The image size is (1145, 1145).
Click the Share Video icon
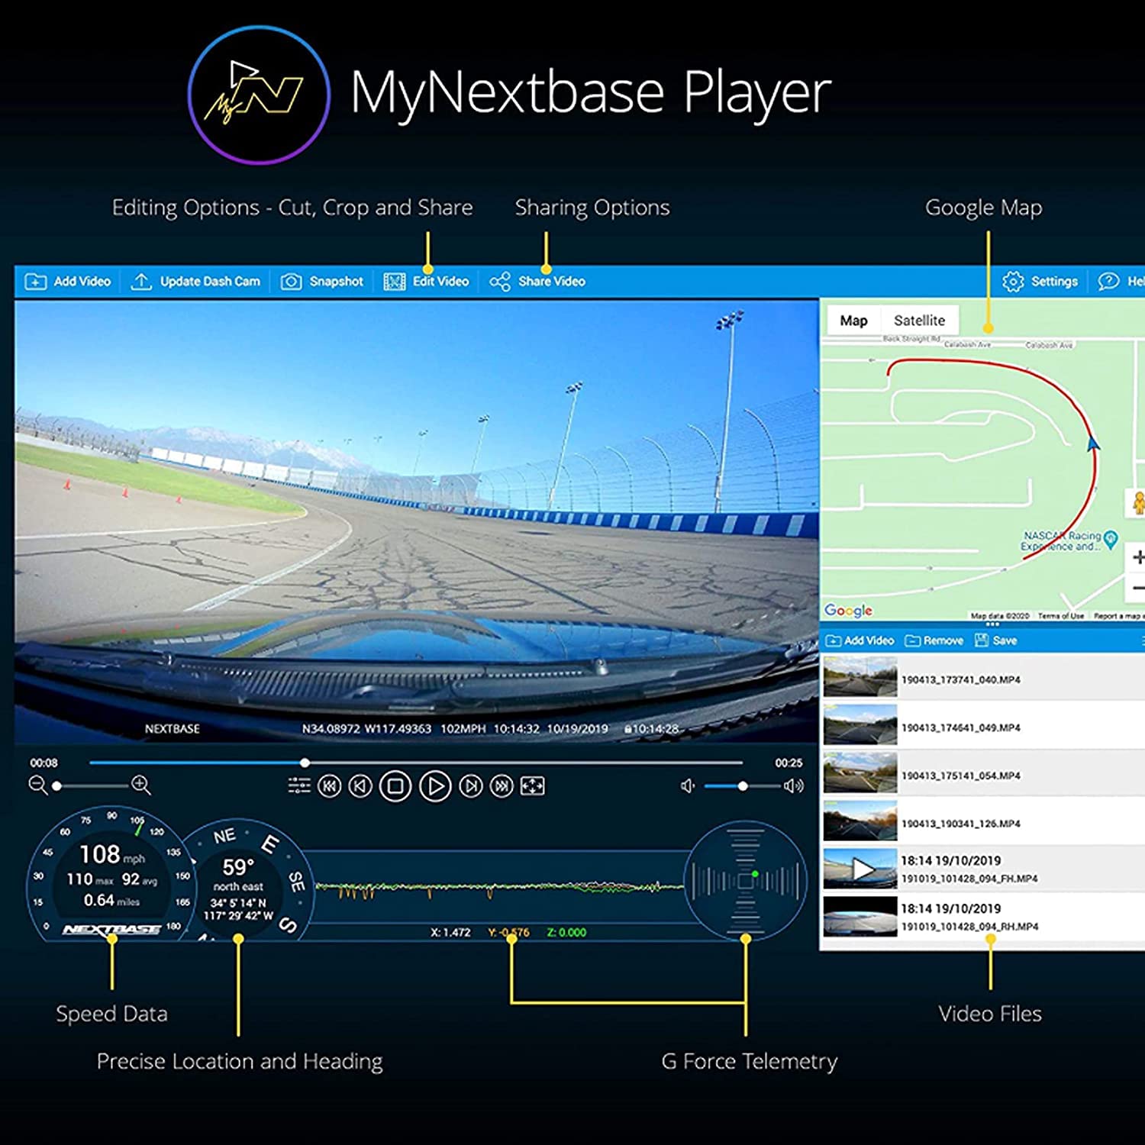coord(500,282)
